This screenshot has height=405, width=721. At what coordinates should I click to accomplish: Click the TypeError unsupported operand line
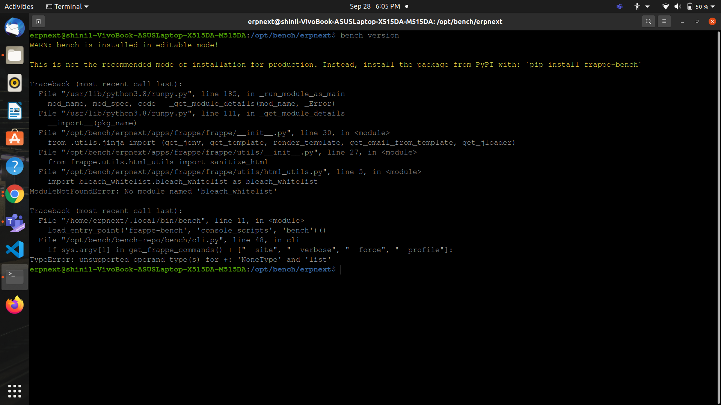(180, 259)
